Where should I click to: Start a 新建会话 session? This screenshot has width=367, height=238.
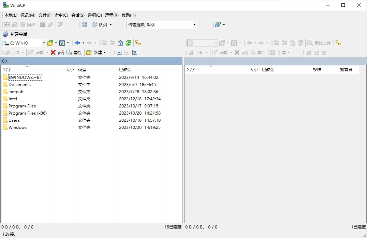coord(15,34)
